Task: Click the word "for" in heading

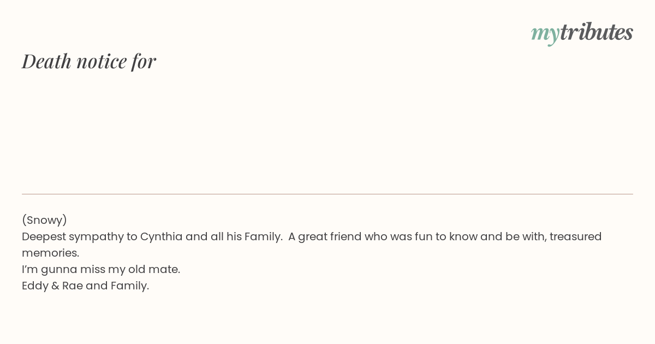Action: tap(144, 62)
